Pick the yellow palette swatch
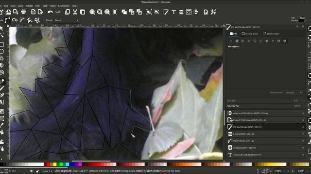311x174 pixels. click(55, 164)
